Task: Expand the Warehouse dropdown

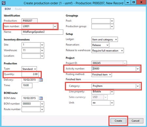Action: (x=42, y=50)
